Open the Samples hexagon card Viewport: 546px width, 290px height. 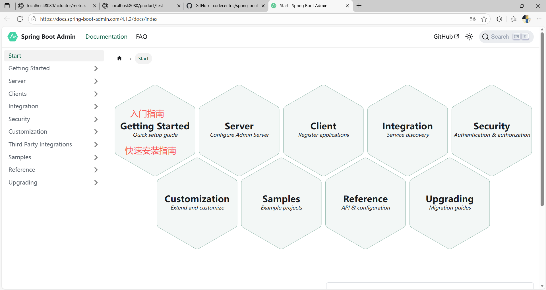[281, 203]
